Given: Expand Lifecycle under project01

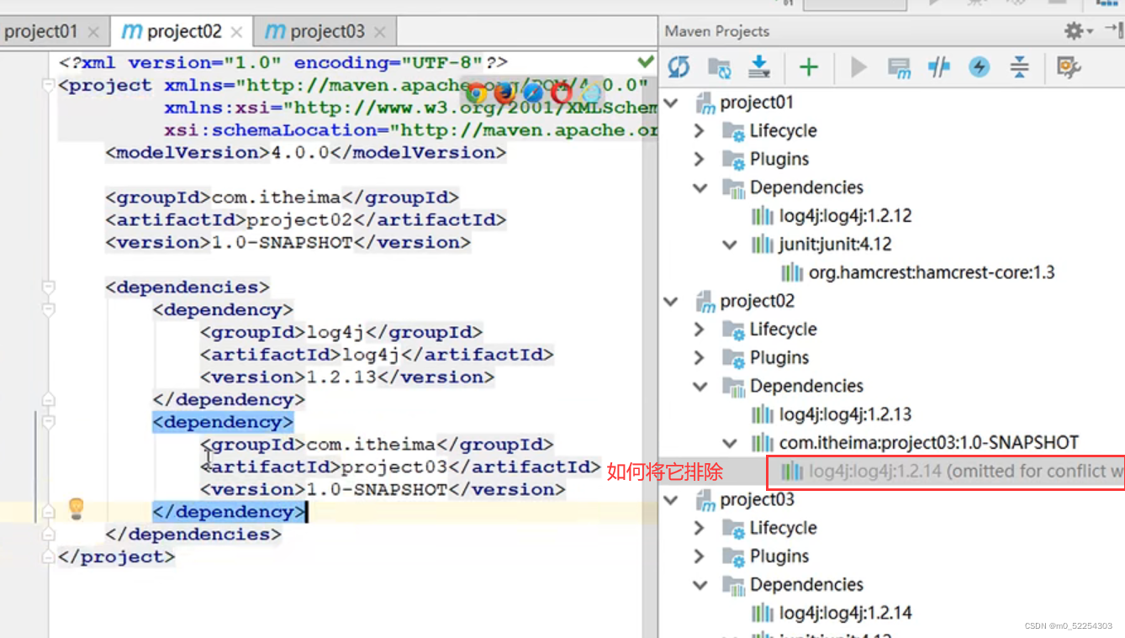Looking at the screenshot, I should click(x=700, y=131).
